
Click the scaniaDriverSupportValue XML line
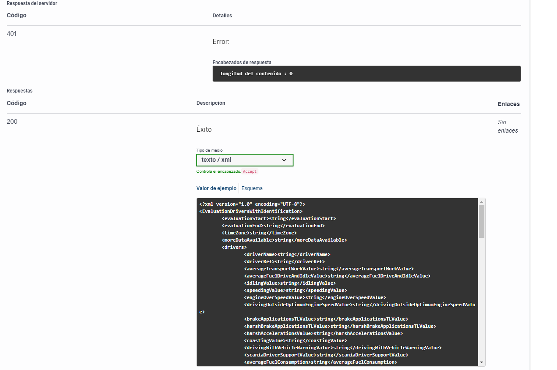point(326,355)
